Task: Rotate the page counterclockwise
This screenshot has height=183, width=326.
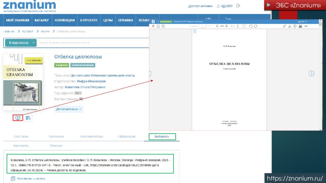Action: [251, 26]
